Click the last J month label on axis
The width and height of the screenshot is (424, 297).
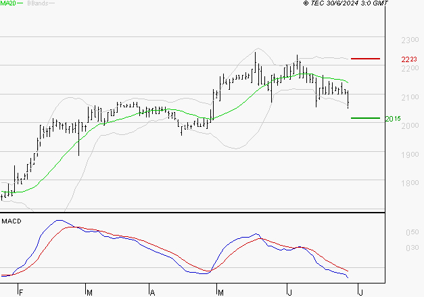tap(360, 293)
